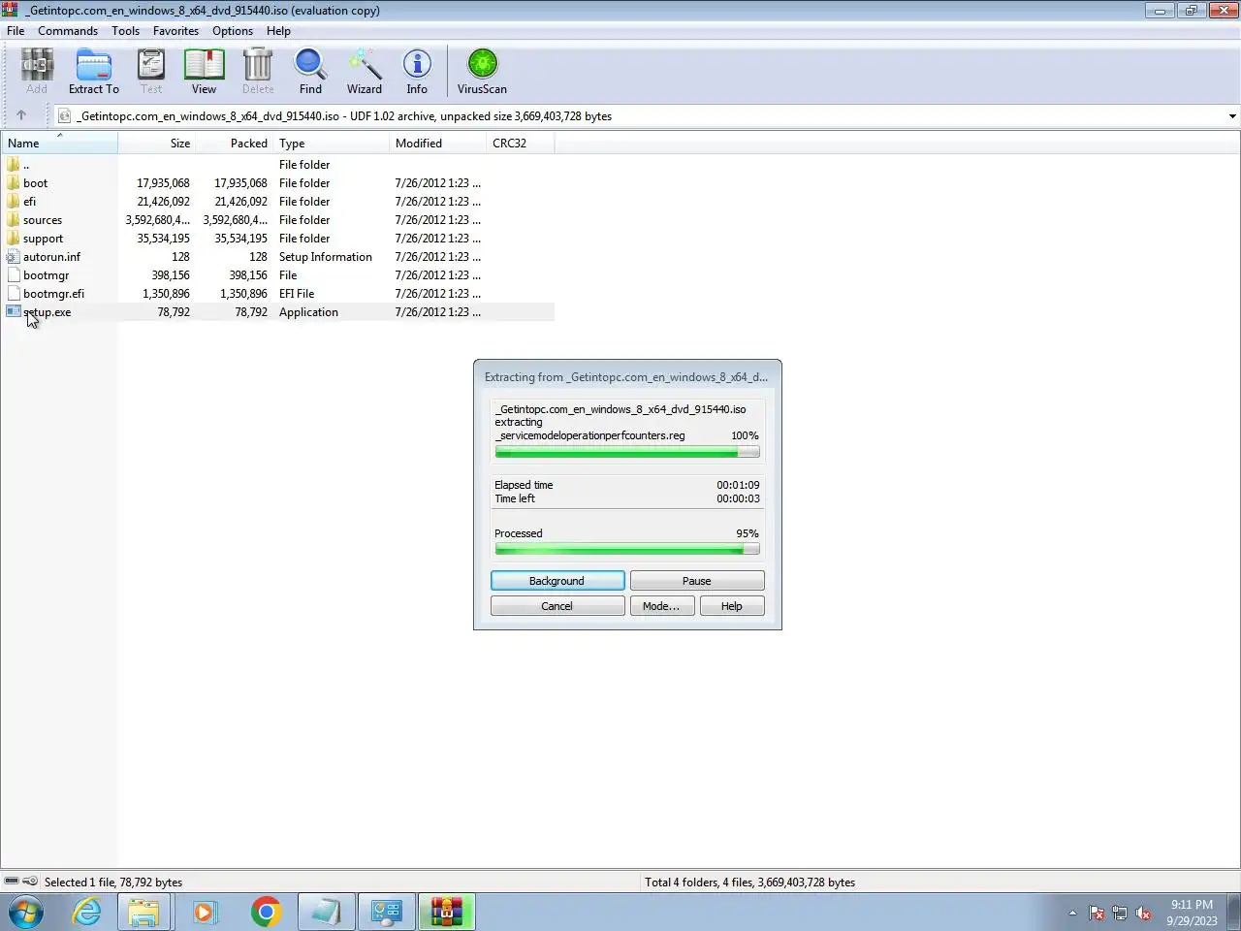Click the 17,935,068 size of boot
The height and width of the screenshot is (931, 1241).
[163, 183]
